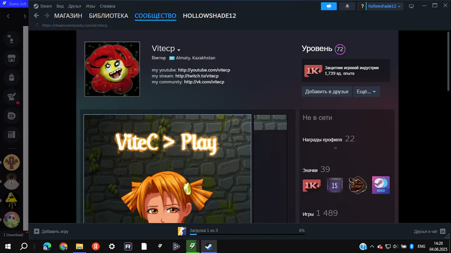Click the Защитник игровой индустрии badge
The width and height of the screenshot is (451, 253).
coord(346,70)
